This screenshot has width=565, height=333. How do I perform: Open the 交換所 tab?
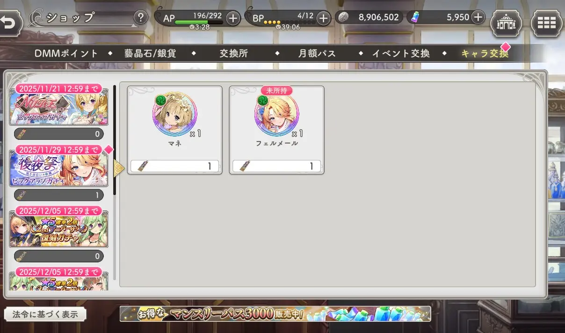pyautogui.click(x=234, y=53)
